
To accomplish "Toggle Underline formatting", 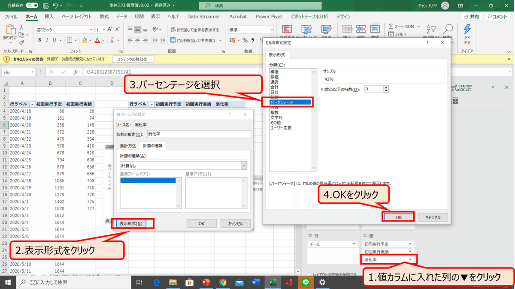I will point(55,40).
